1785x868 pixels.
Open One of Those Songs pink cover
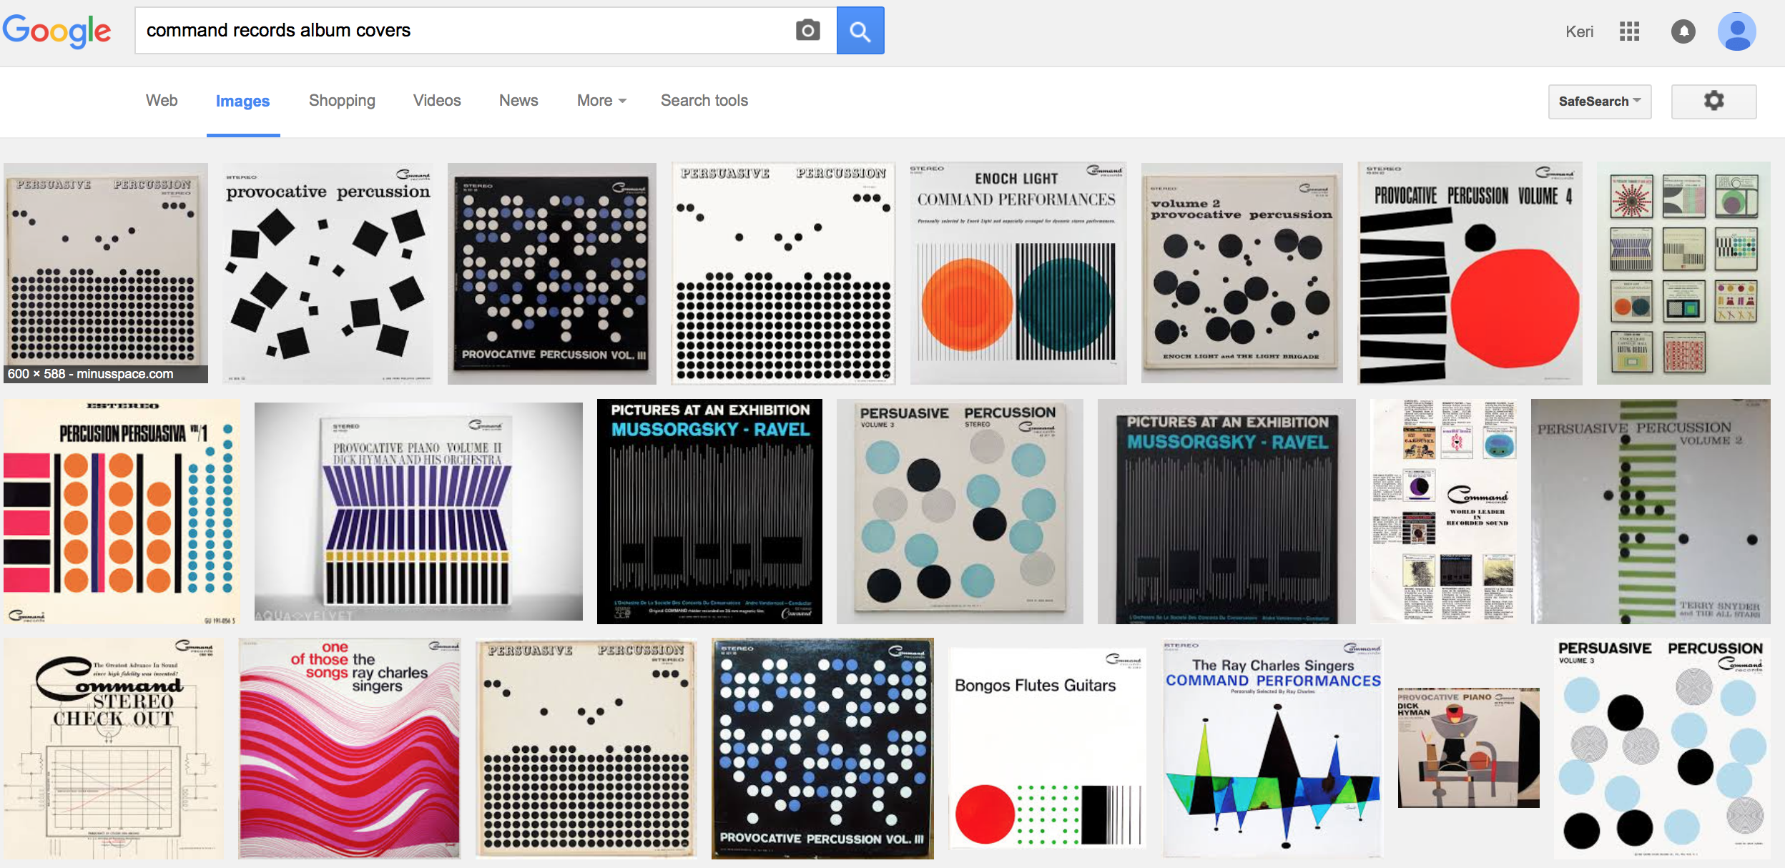coord(350,749)
